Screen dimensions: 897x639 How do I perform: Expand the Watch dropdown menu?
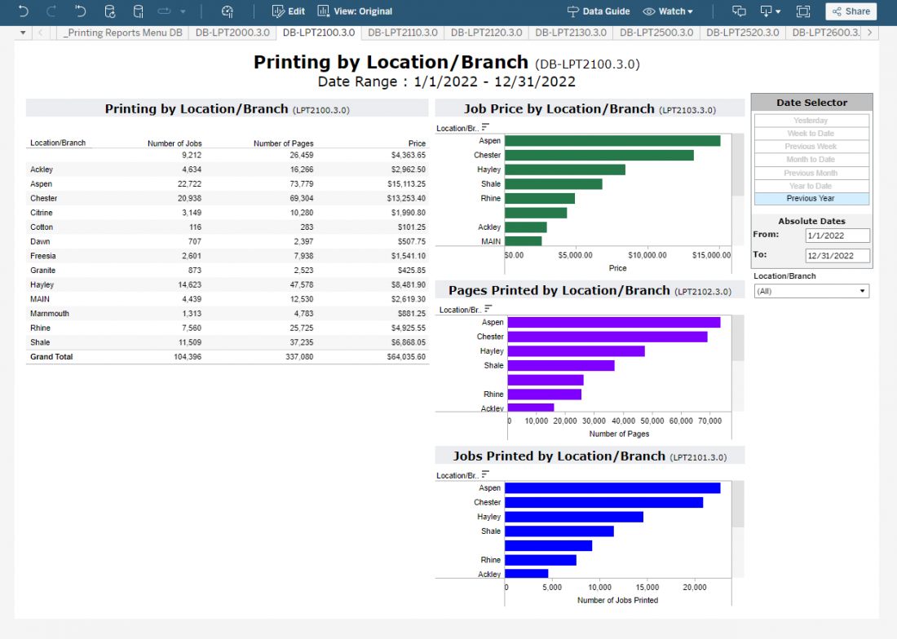668,11
